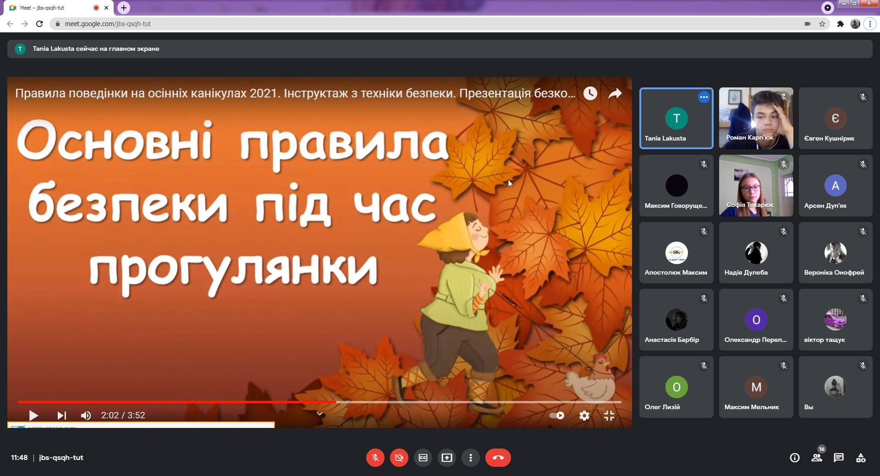Click Олександр purple O avatar
The image size is (880, 476).
pos(756,319)
